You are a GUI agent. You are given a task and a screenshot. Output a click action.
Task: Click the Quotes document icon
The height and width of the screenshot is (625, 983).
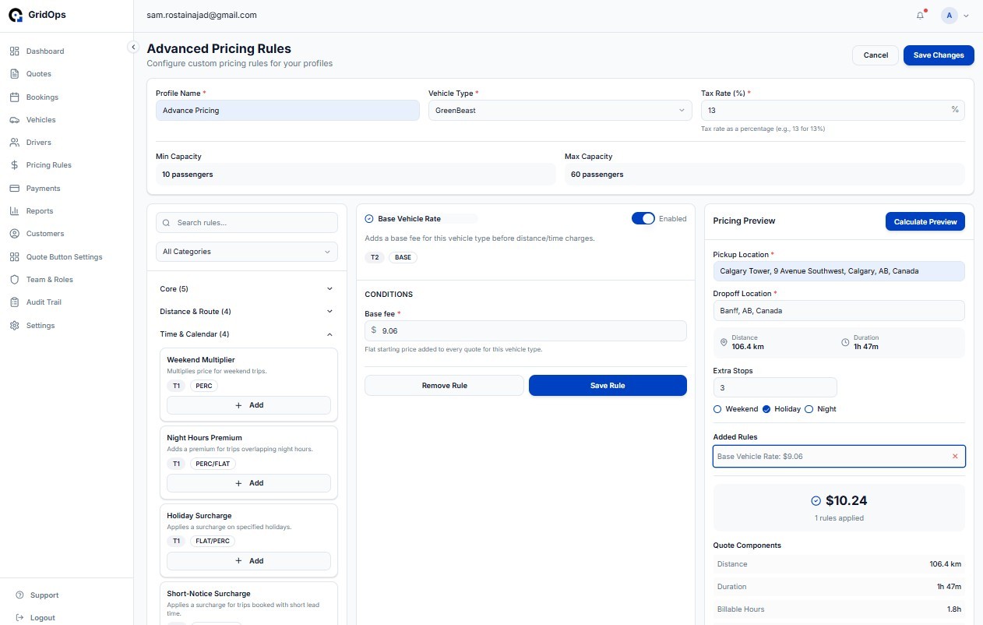[x=14, y=74]
